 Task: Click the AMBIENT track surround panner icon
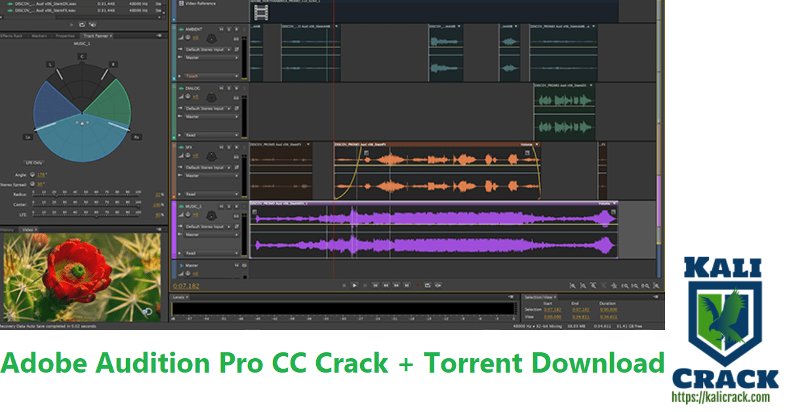pyautogui.click(x=212, y=39)
